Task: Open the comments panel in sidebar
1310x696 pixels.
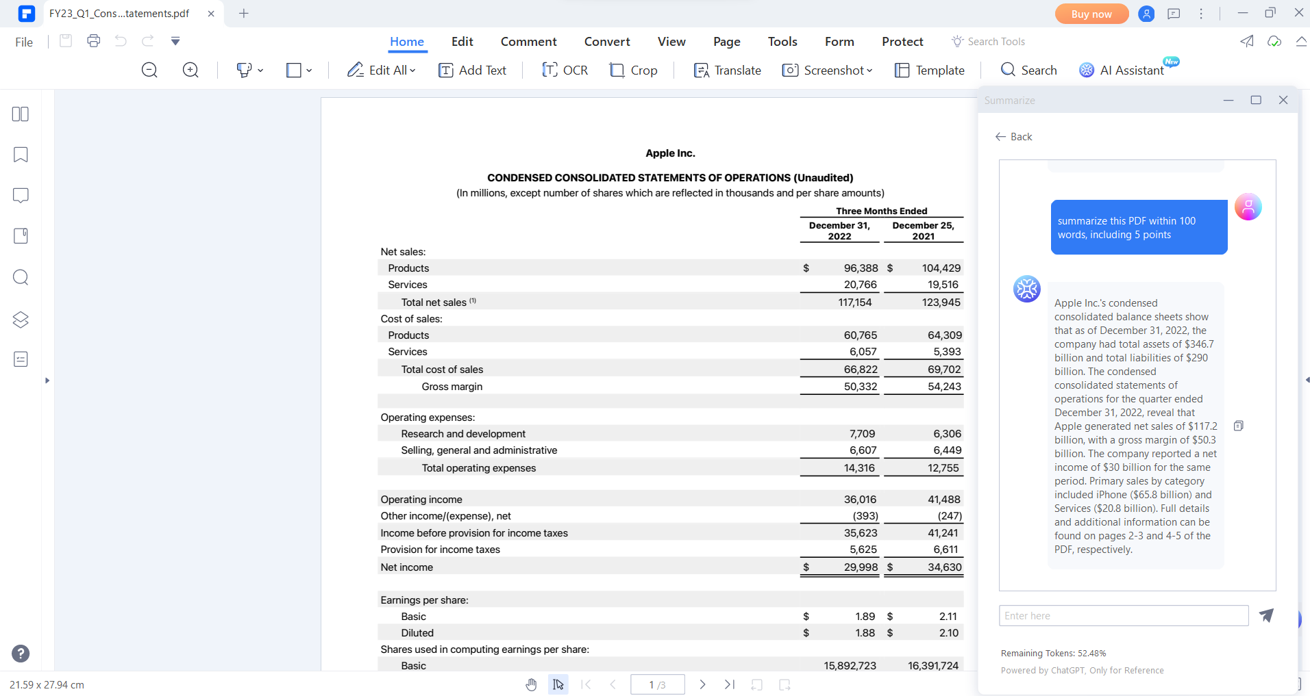Action: click(x=21, y=196)
